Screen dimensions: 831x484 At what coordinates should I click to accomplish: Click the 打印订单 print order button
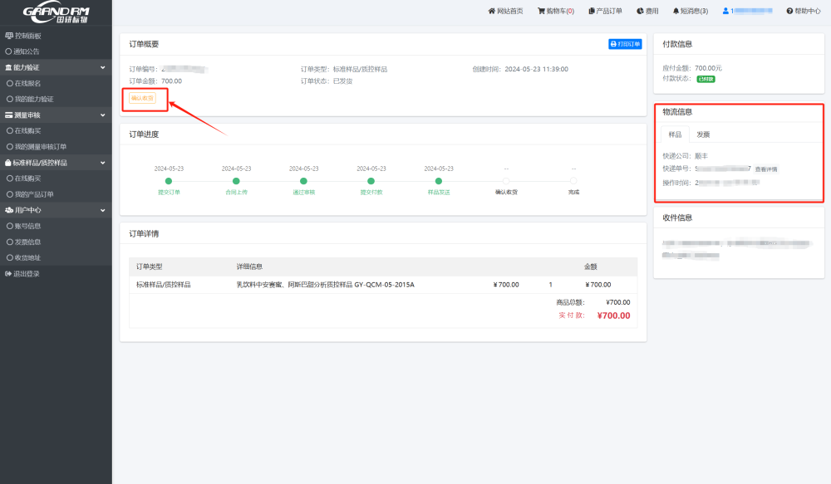626,44
